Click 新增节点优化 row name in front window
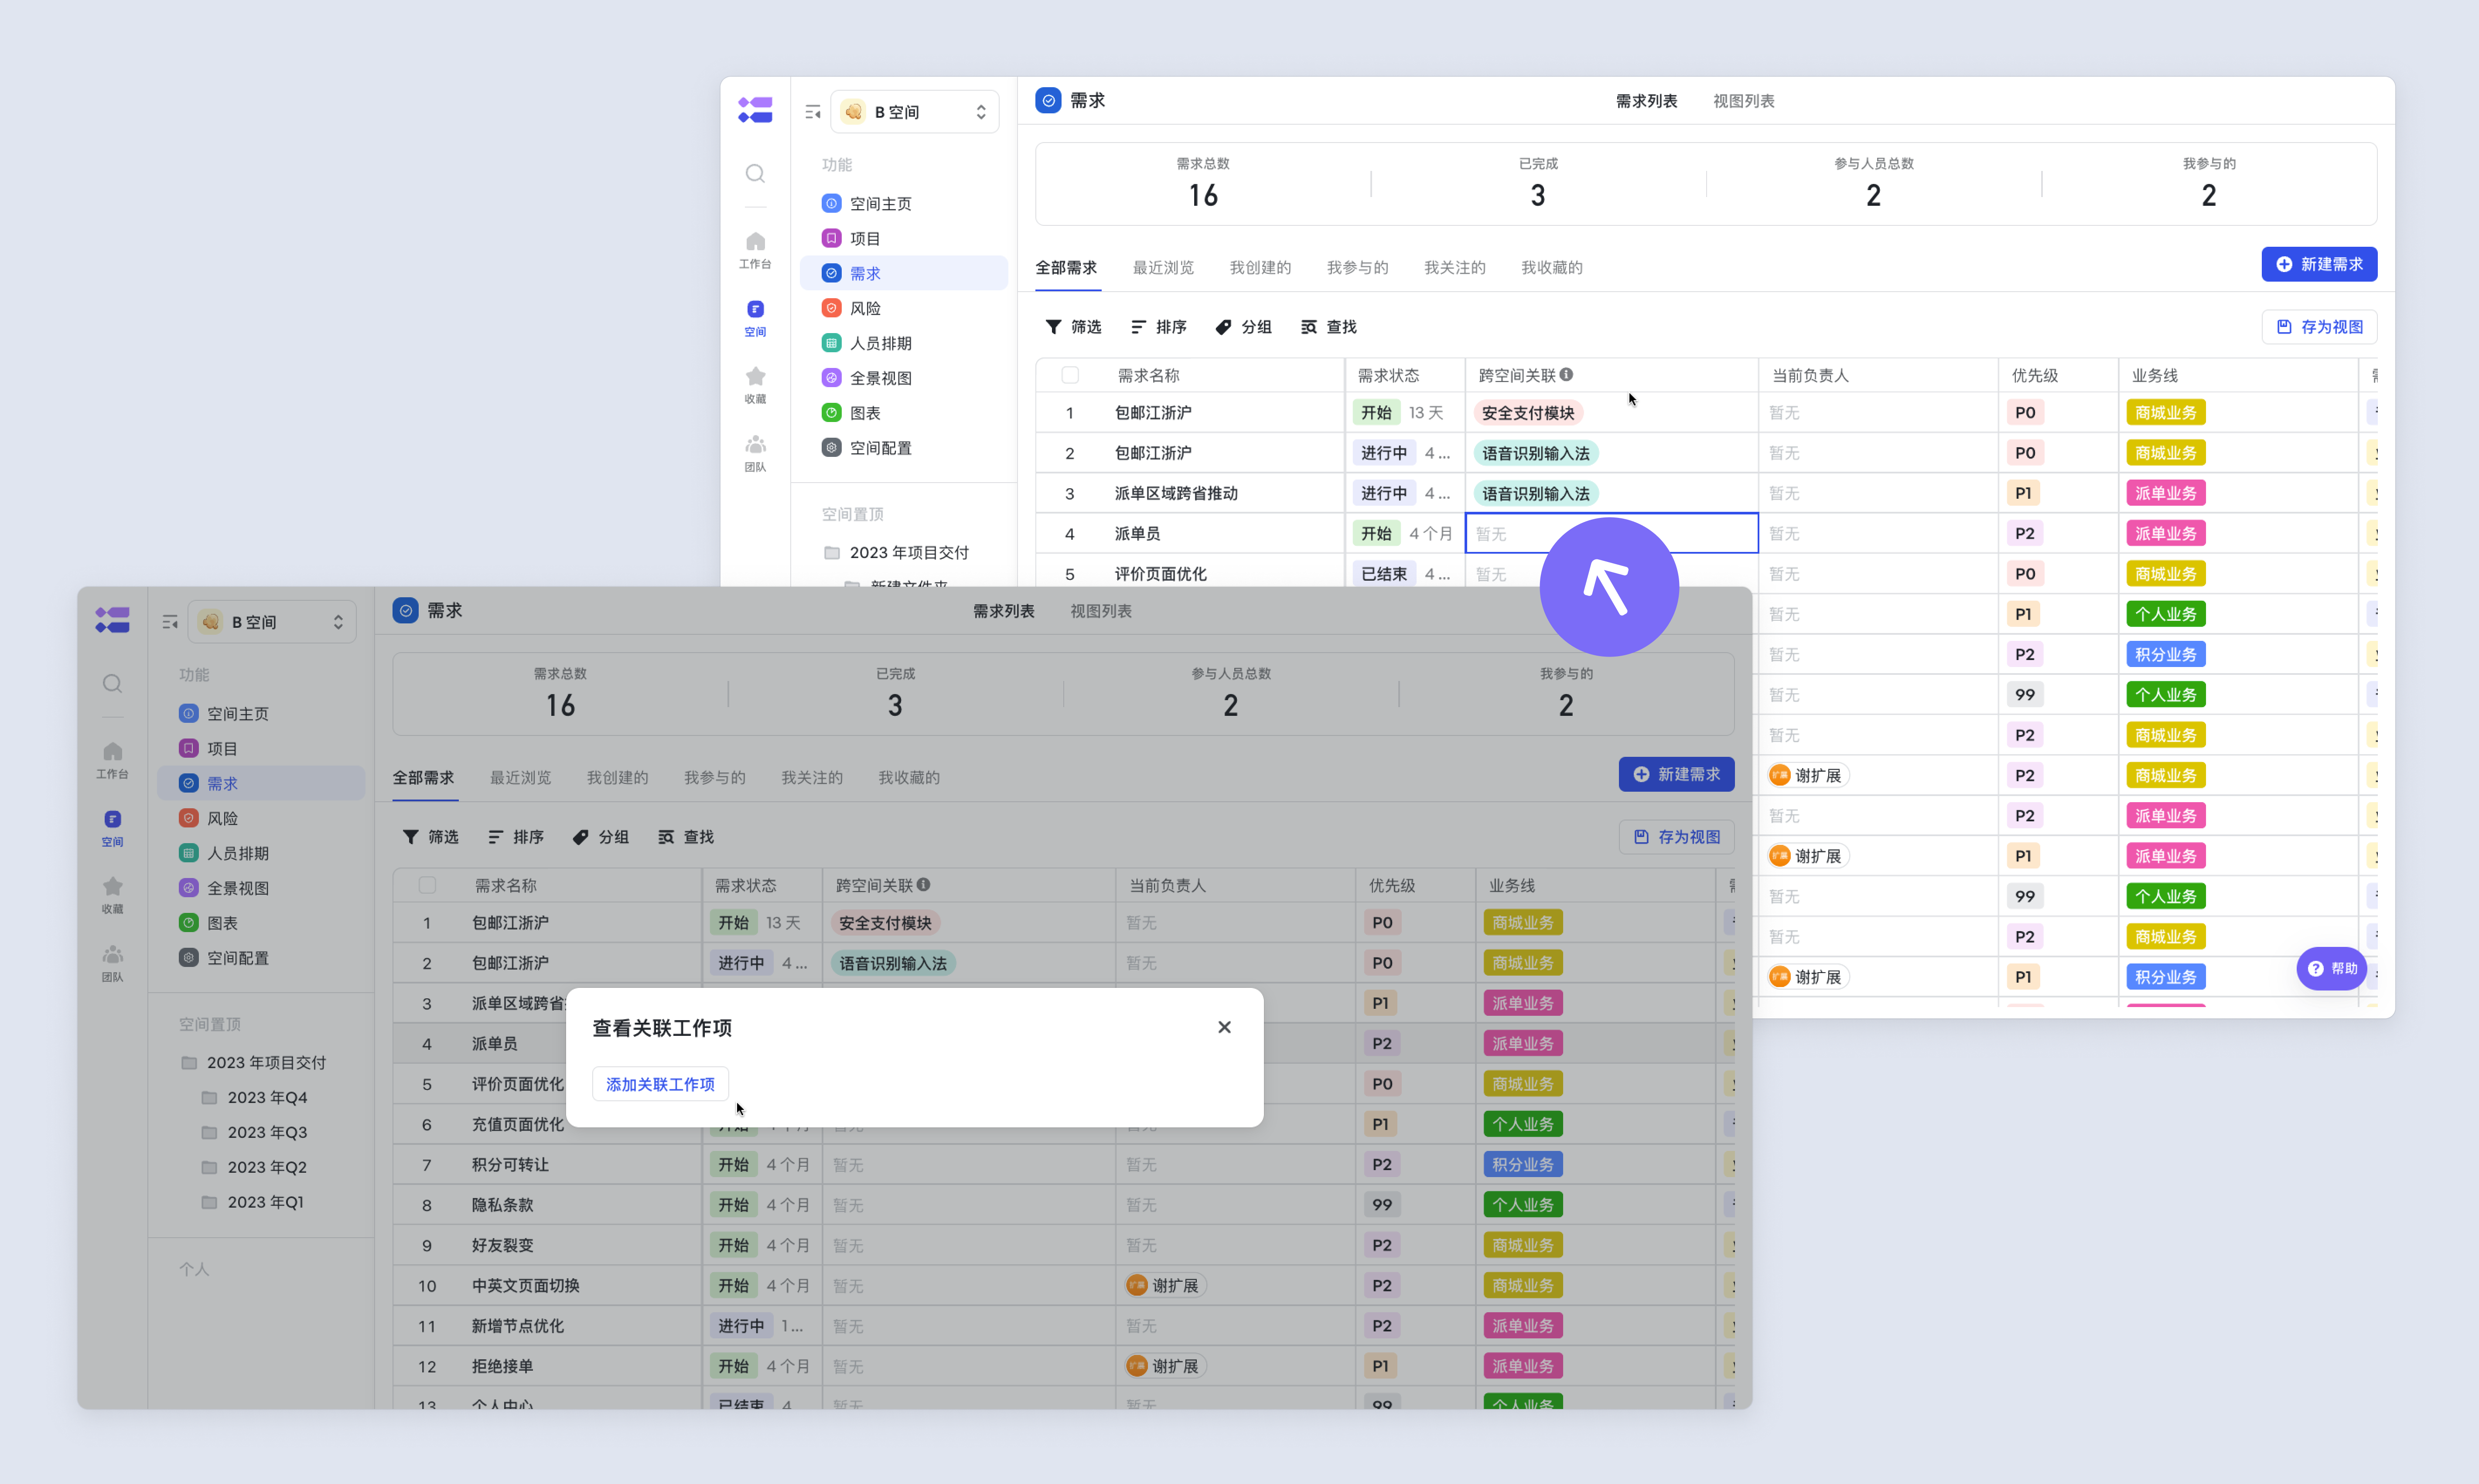Viewport: 2479px width, 1484px height. click(518, 1326)
